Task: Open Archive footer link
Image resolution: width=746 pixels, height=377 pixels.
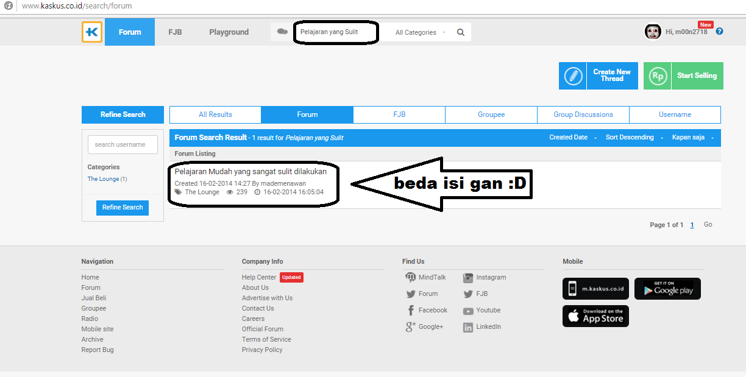Action: click(93, 340)
